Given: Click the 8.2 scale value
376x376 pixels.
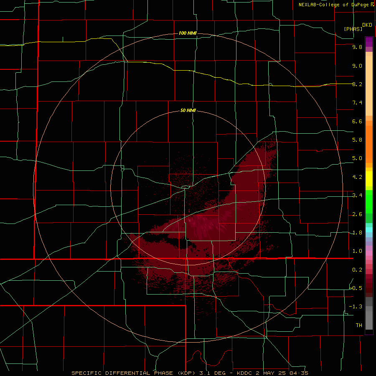Looking at the screenshot, I should coord(357,84).
